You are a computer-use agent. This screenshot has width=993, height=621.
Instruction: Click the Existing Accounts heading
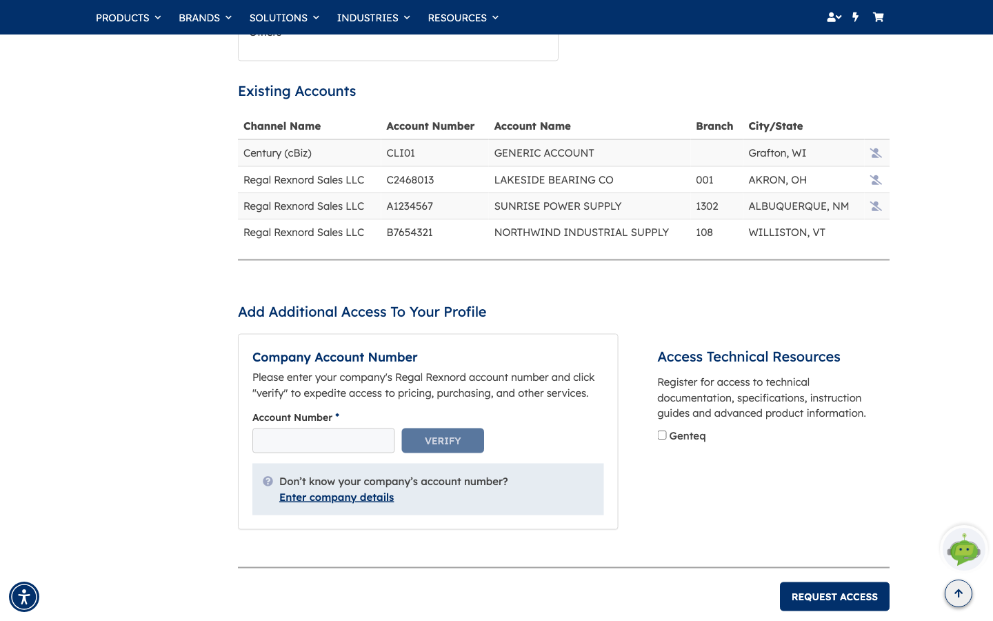tap(297, 91)
